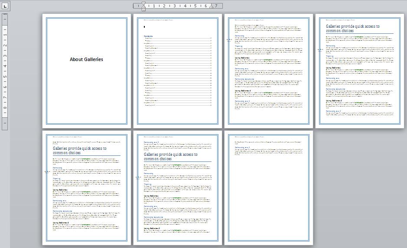The image size is (407, 248).
Task: Click the 'Using Galleries' heading on page three
Action: 242,58
